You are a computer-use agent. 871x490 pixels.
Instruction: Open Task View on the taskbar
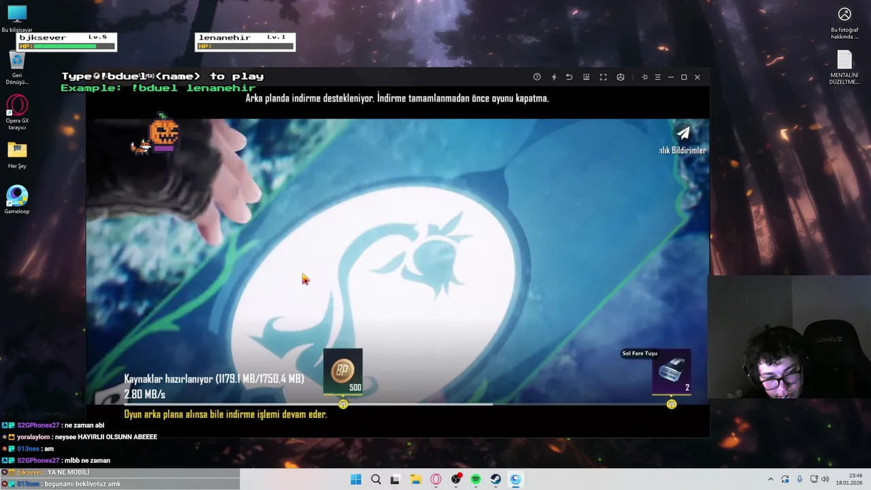395,479
